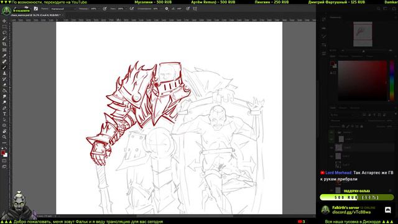Image resolution: width=398 pixels, height=224 pixels.
Task: Select the Smudge tool
Action: [x=4, y=97]
